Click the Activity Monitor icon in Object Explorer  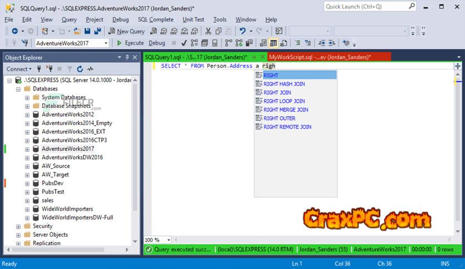pyautogui.click(x=90, y=69)
